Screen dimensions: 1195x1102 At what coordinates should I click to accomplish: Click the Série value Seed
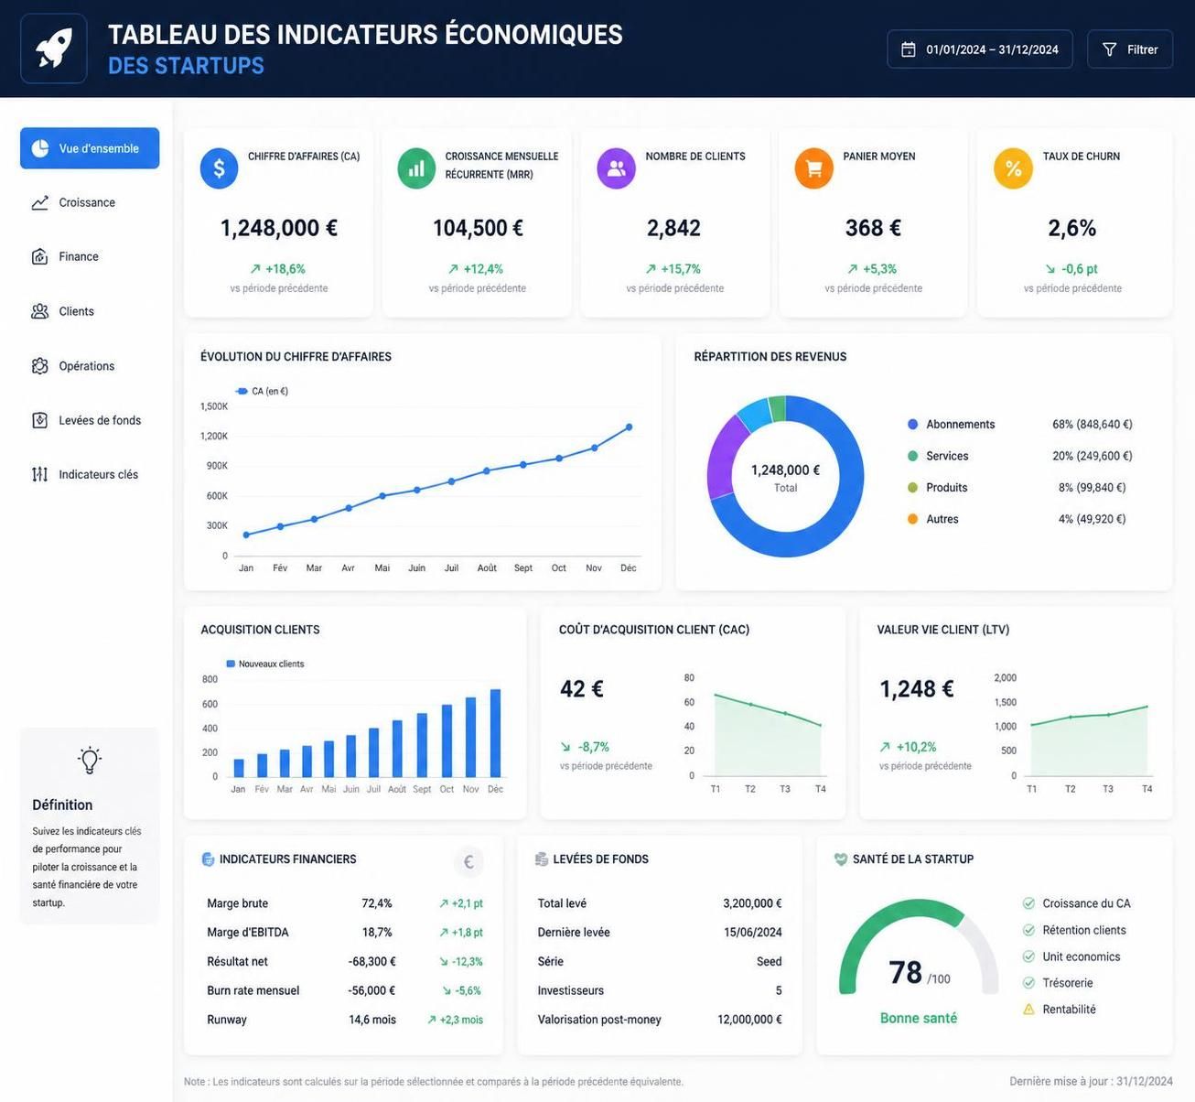click(770, 962)
